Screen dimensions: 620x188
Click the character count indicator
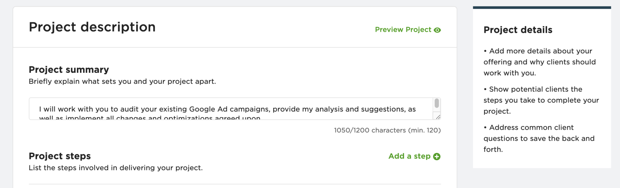pyautogui.click(x=387, y=130)
